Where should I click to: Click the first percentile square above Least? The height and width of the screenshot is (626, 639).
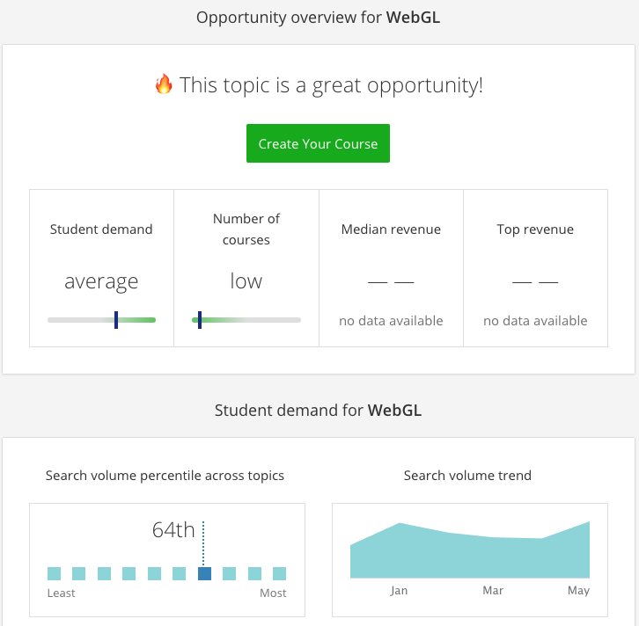pyautogui.click(x=55, y=573)
